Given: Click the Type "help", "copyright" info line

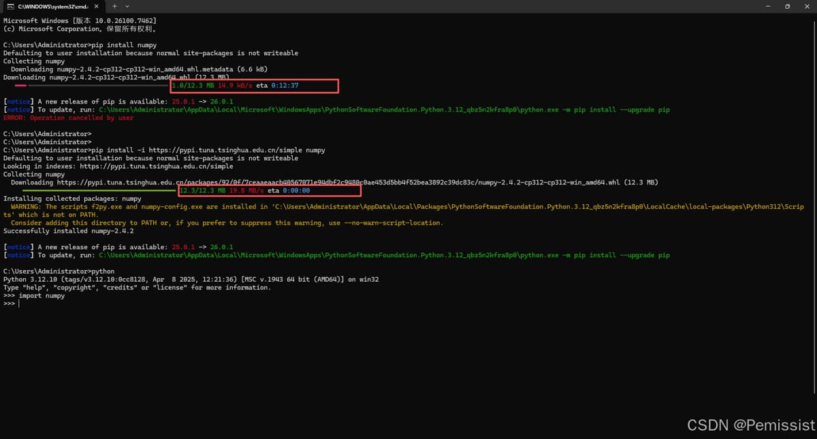Looking at the screenshot, I should point(137,287).
